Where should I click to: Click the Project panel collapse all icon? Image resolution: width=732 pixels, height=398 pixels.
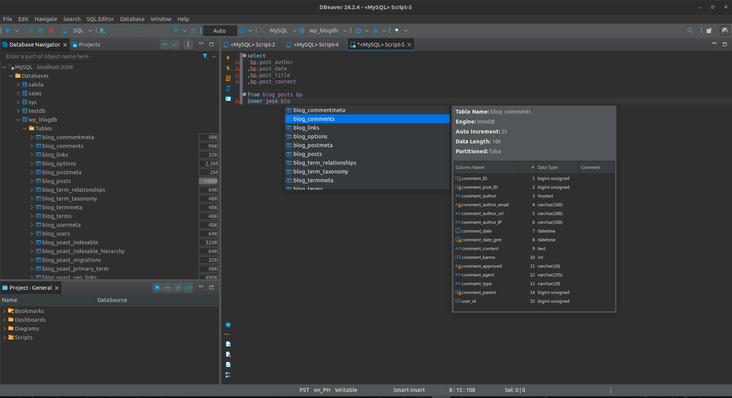tap(168, 287)
